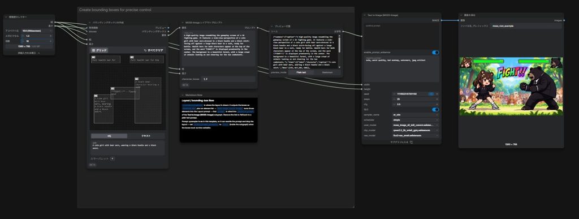Increase the seed value

(437, 94)
